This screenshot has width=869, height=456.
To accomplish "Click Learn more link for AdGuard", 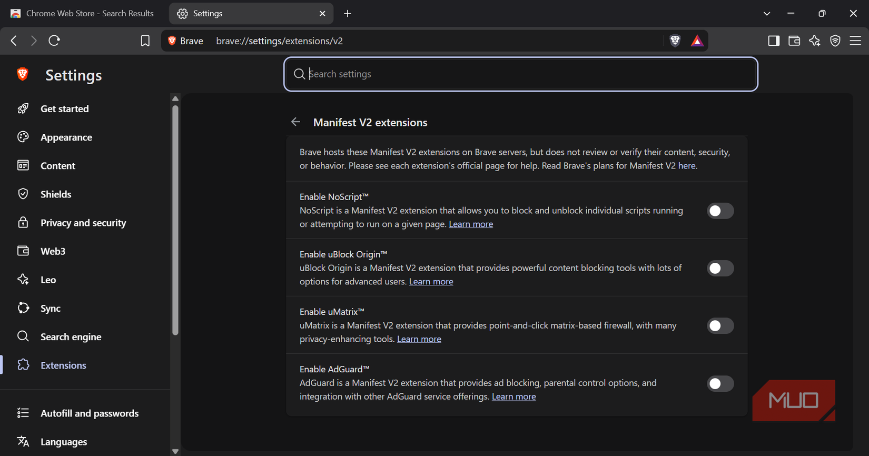I will pos(513,396).
